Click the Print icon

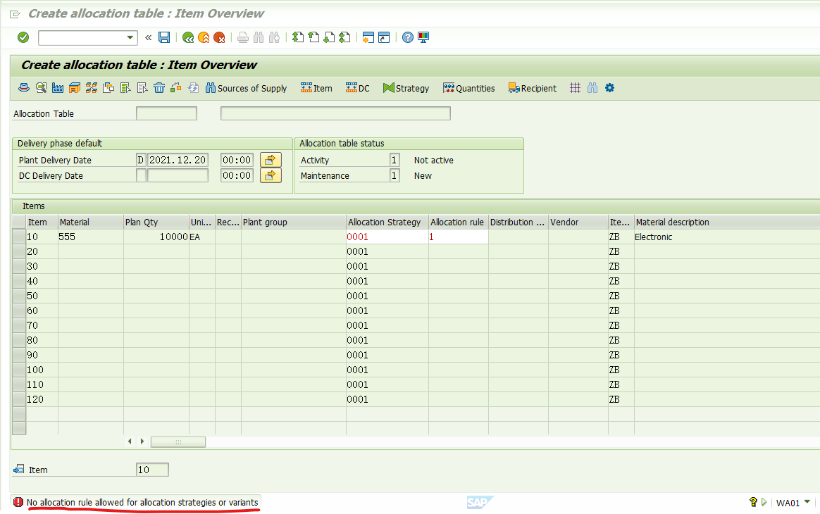[x=242, y=37]
